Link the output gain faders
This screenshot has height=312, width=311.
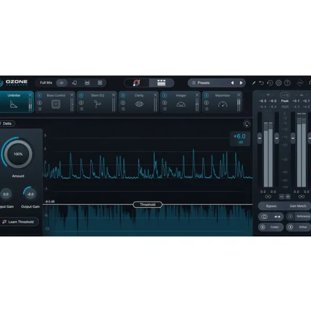pyautogui.click(x=302, y=196)
